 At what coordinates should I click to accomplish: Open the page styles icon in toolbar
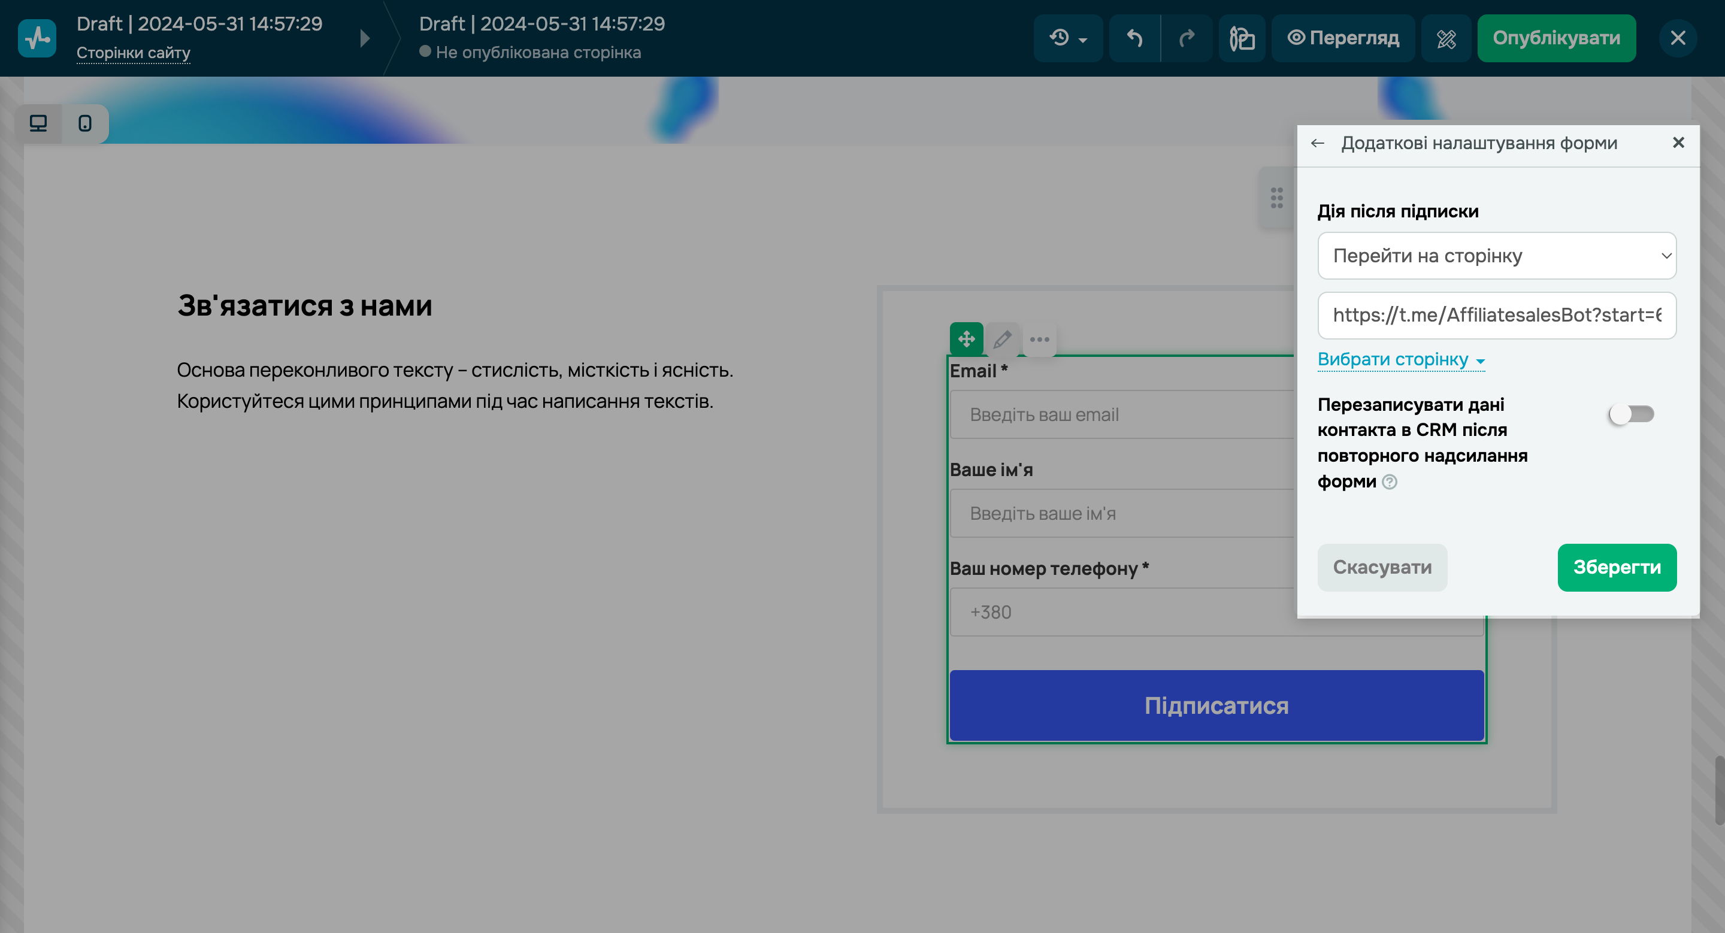pyautogui.click(x=1242, y=38)
